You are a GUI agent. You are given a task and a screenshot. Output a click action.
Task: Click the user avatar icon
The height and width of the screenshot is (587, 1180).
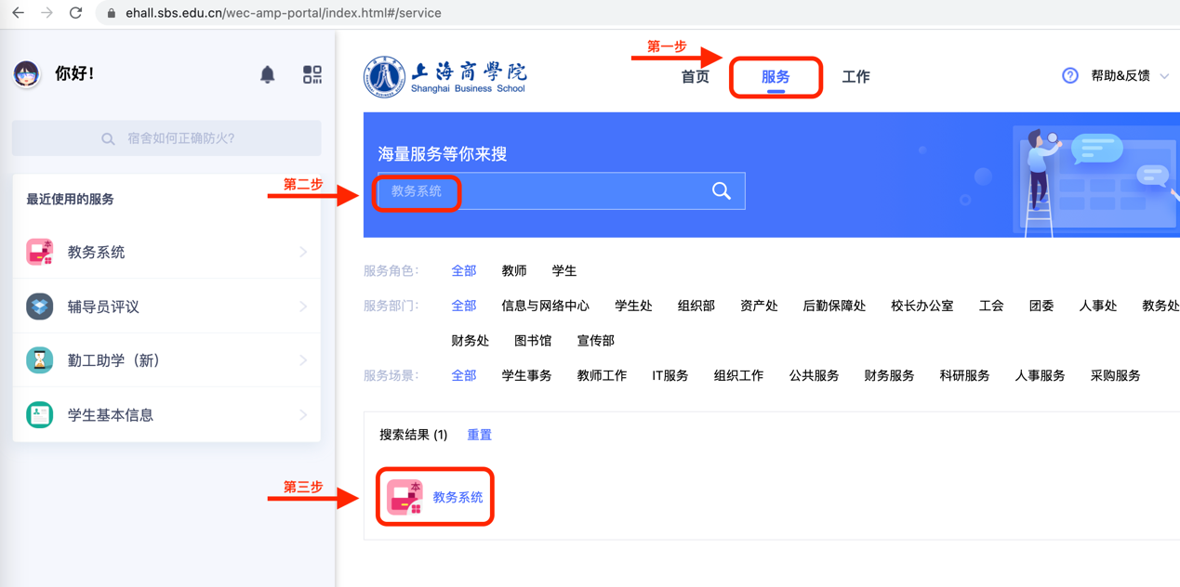click(x=27, y=74)
